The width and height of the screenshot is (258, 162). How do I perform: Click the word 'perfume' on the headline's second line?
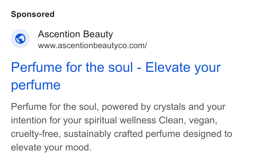pyautogui.click(x=36, y=85)
